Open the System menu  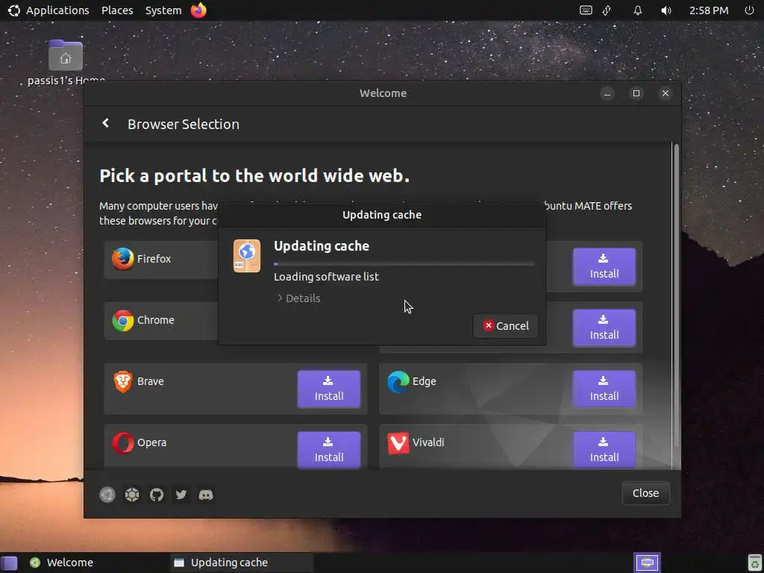pos(163,10)
